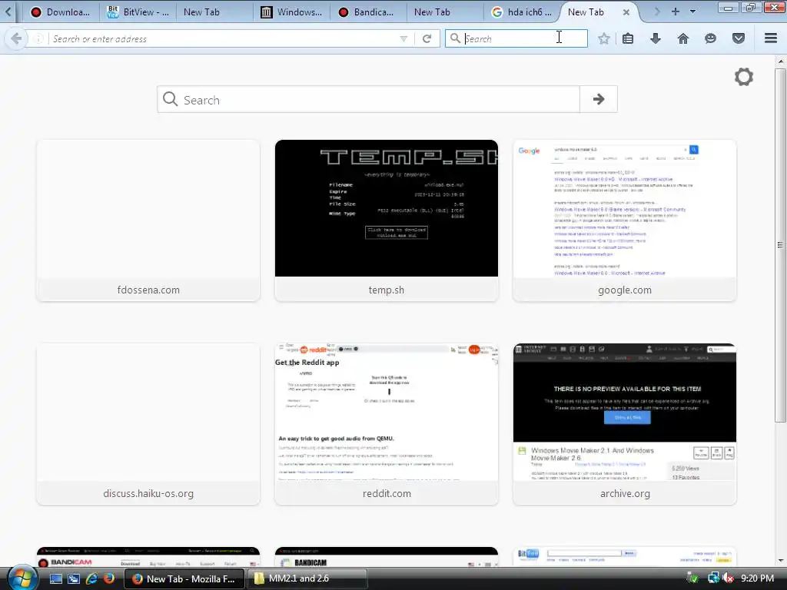Screen dimensions: 787x590
Task: Submit page search with arrow button
Action: [598, 99]
